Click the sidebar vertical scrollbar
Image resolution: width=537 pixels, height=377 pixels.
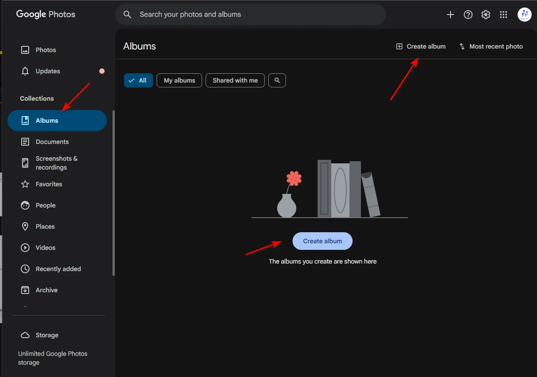pos(113,193)
